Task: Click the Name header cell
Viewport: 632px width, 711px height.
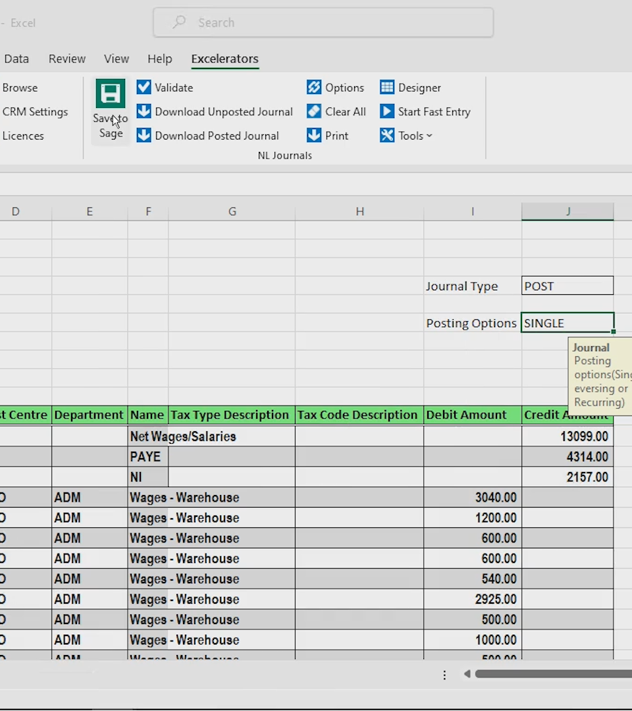Action: point(148,415)
